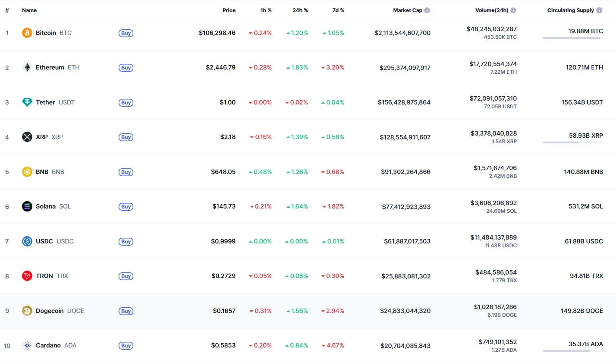Sort by the 24h % column header
Image resolution: width=616 pixels, height=363 pixels.
click(300, 10)
